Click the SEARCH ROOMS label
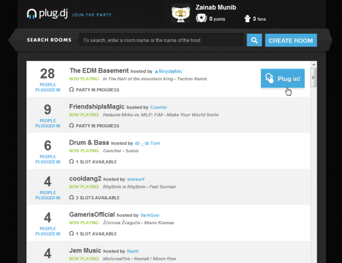Image resolution: width=342 pixels, height=263 pixels. coord(49,40)
